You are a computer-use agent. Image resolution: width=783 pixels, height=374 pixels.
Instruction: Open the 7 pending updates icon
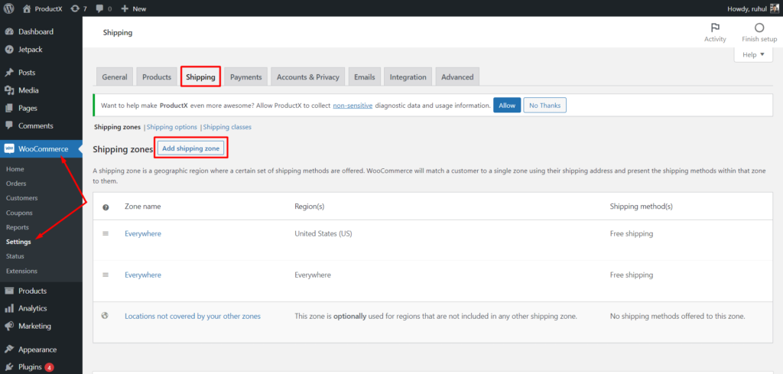(75, 8)
